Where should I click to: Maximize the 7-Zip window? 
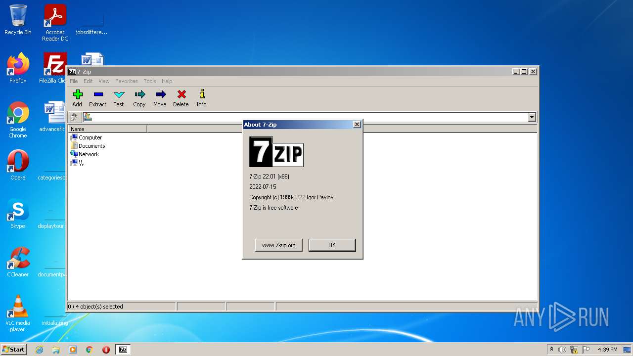[524, 72]
